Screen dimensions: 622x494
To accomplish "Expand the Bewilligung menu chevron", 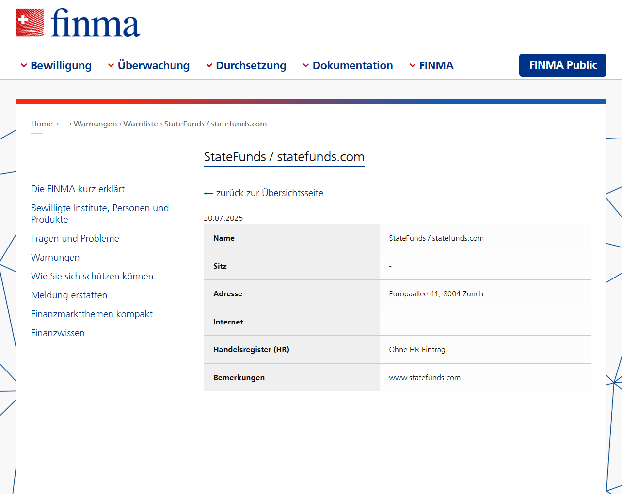I will tap(24, 65).
